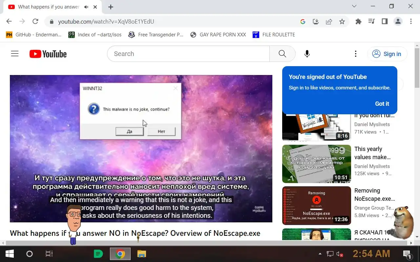Open the notification center icon

(407, 254)
